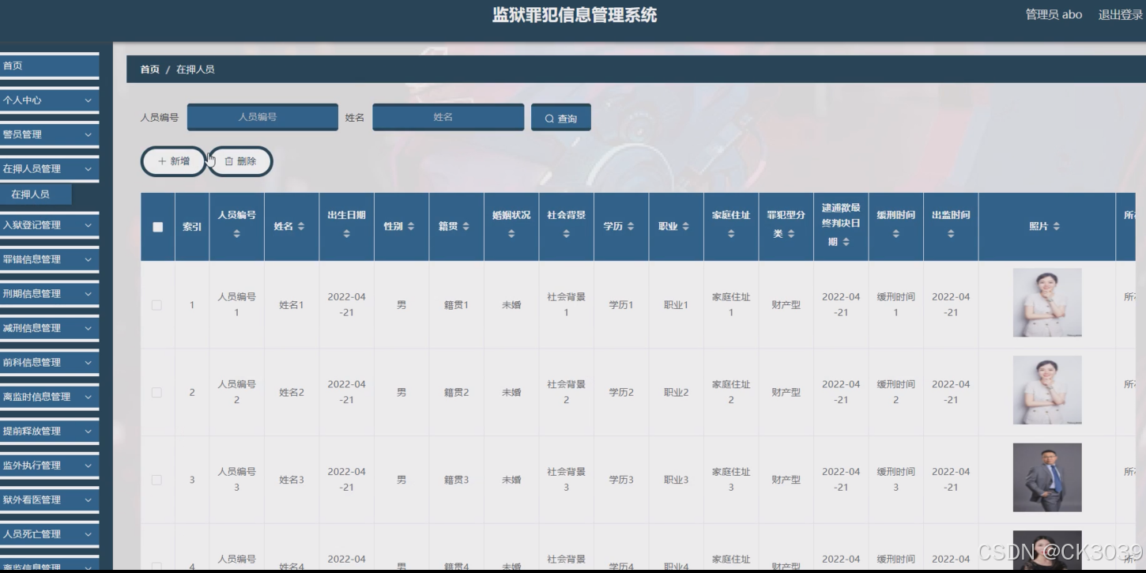1146x573 pixels.
Task: Collapse the 在押人员管理 sidebar menu
Action: click(49, 168)
